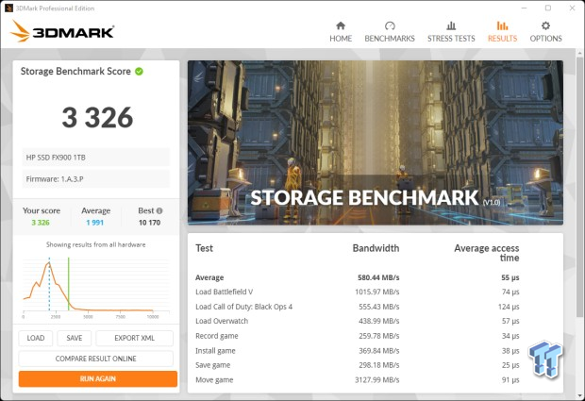Screen dimensions: 585x401
Task: Click the Save game row label
Action: pos(212,365)
